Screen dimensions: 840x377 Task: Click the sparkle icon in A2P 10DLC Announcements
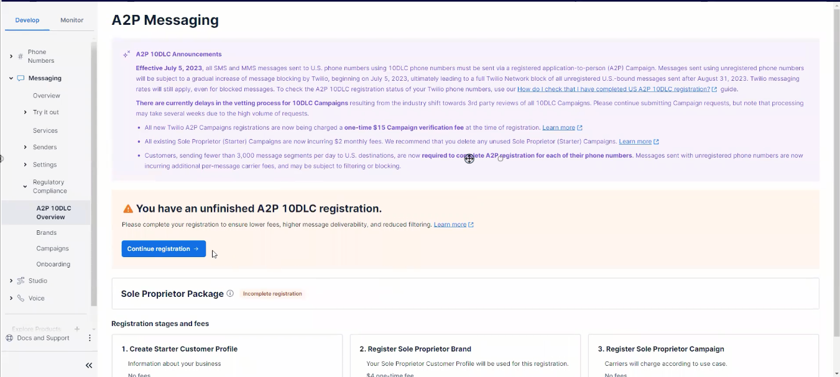tap(127, 54)
